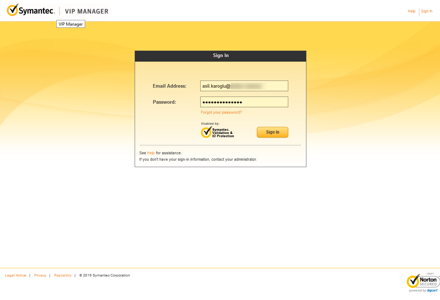The height and width of the screenshot is (300, 440).
Task: Open the Forgot your password link
Action: [x=221, y=113]
